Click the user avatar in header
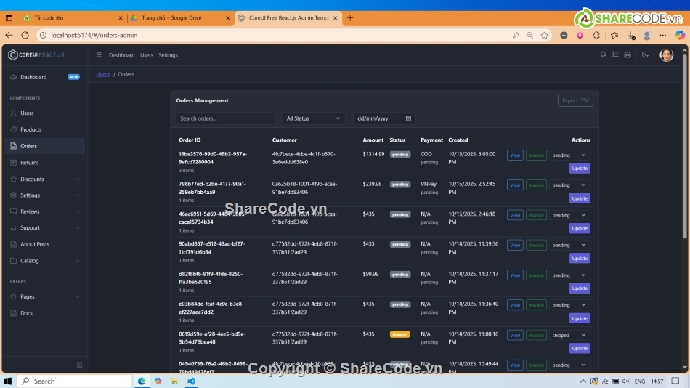 (666, 54)
